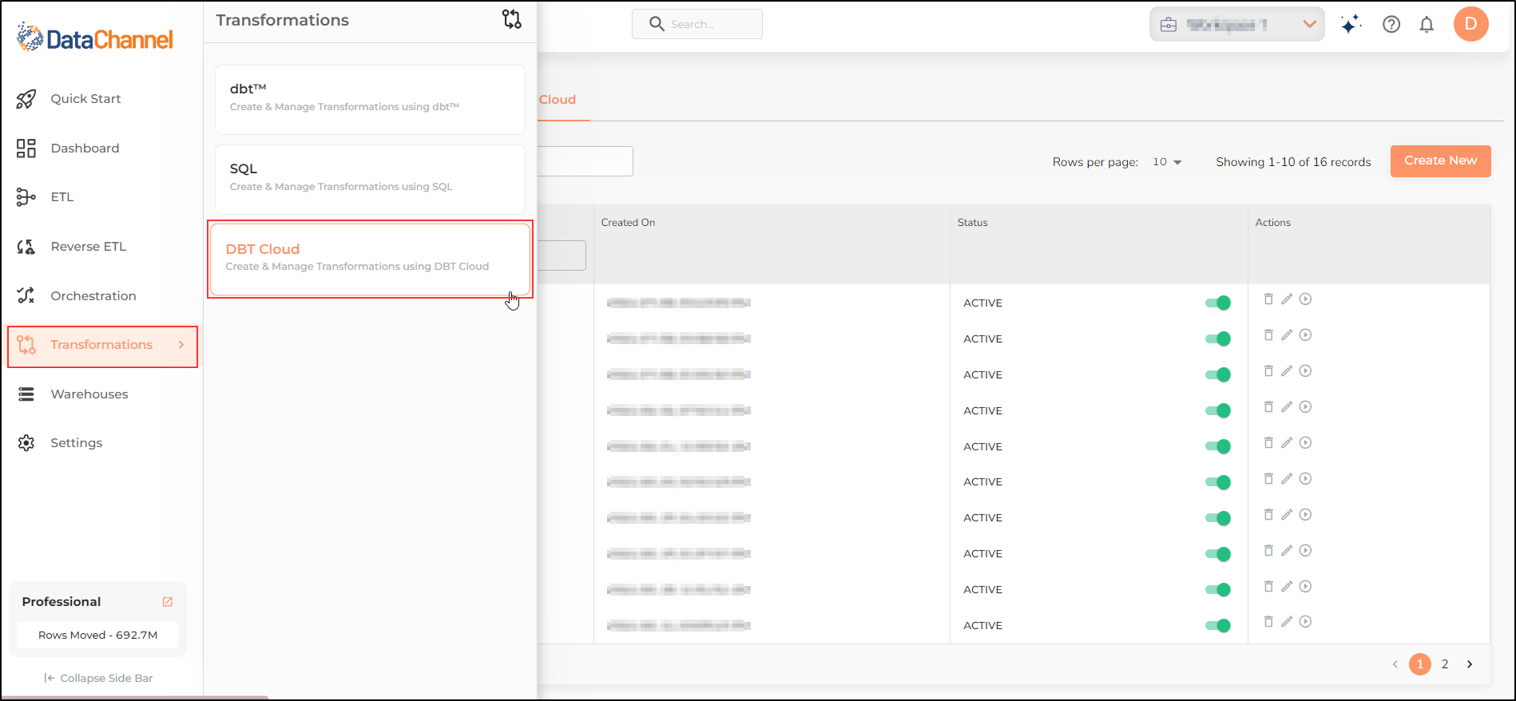The width and height of the screenshot is (1516, 701).
Task: Go to page 2 of records
Action: click(x=1445, y=664)
